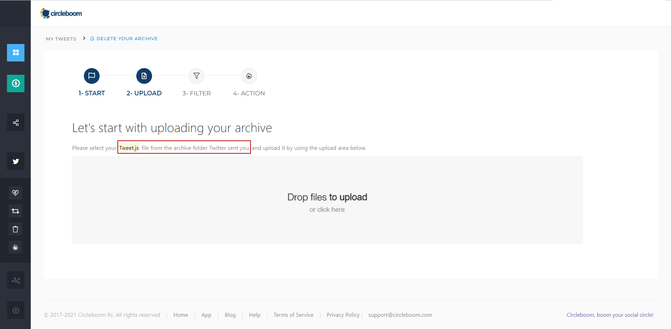
Task: Click support@circleboom.com email link
Action: pos(400,315)
